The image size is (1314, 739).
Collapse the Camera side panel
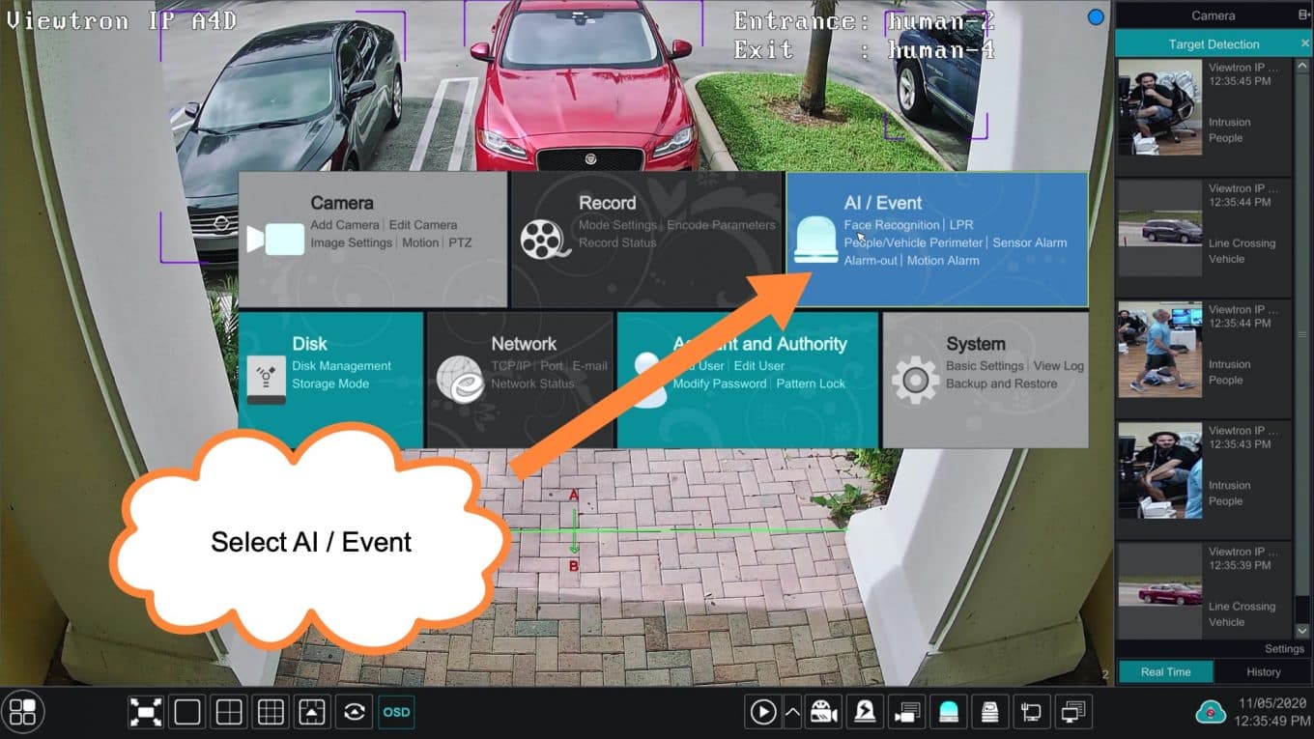1128,15
